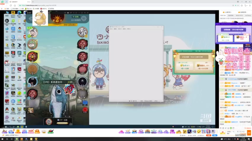This screenshot has width=252, height=141.
Task: Open Windows taskbar search icon
Action: [x=7, y=139]
